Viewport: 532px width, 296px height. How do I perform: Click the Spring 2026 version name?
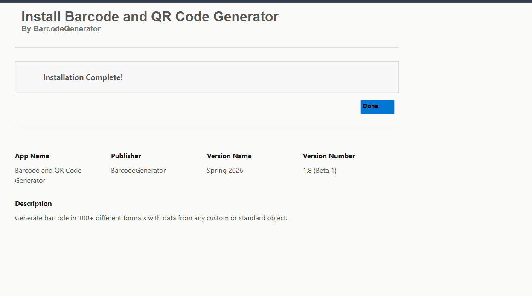click(225, 171)
